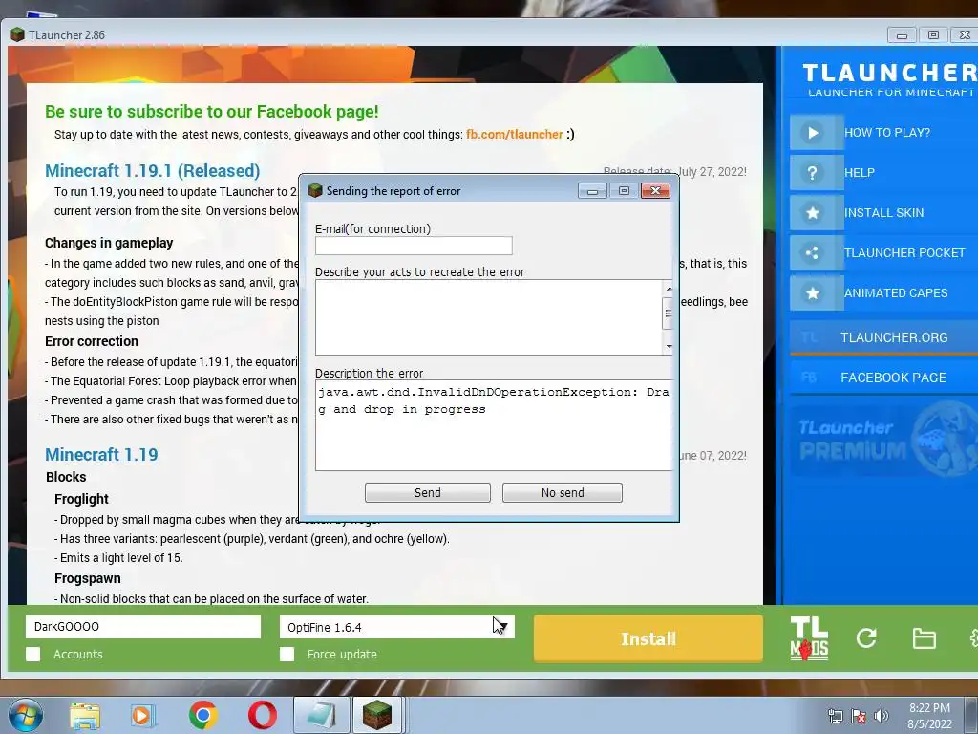
Task: Select INSTALL SKIN in the sidebar
Action: coord(883,213)
